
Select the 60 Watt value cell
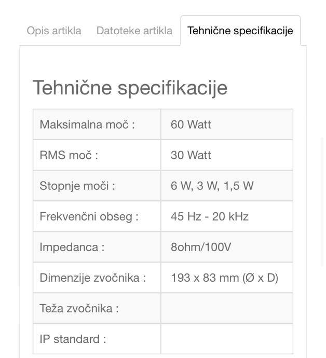[227, 125]
